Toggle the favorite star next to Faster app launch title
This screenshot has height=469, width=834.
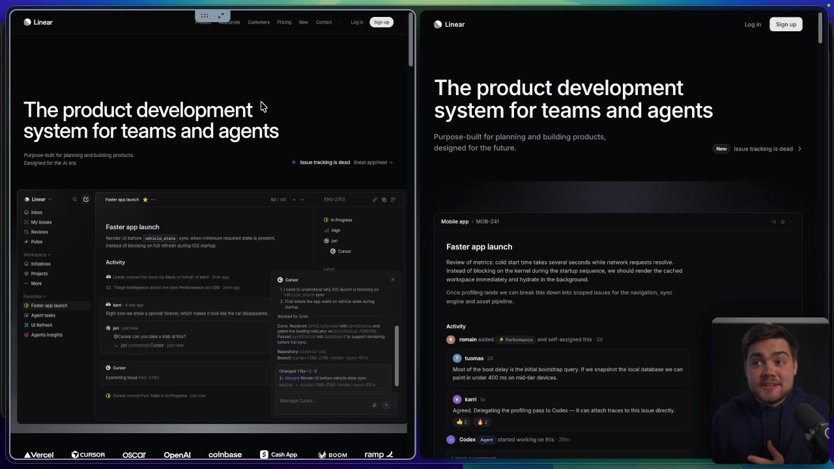coord(145,199)
